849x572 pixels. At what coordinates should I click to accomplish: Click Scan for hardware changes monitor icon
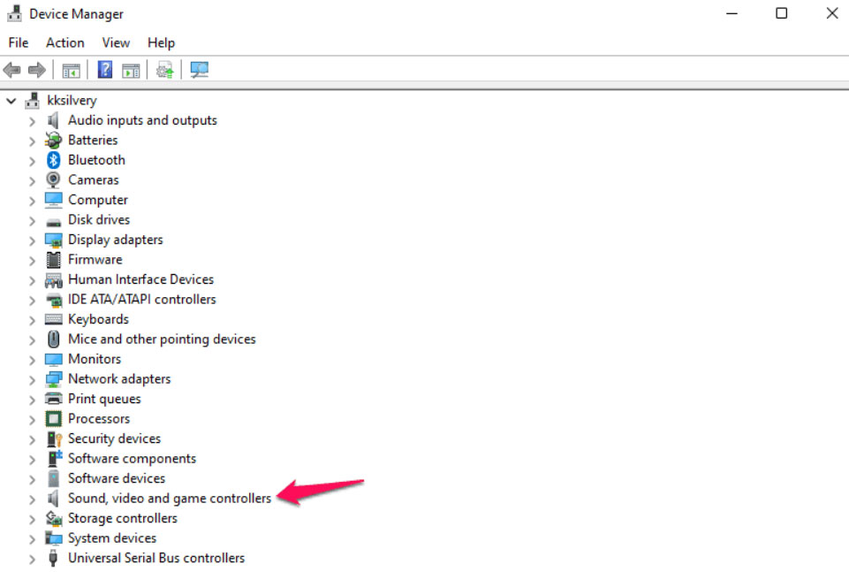click(x=200, y=70)
